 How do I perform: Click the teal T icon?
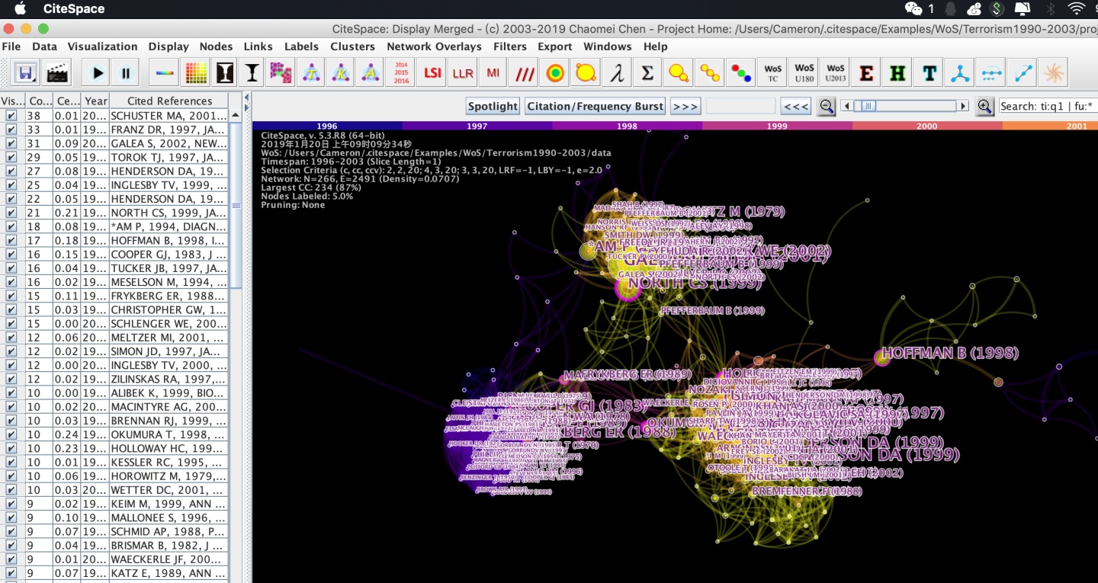pos(929,73)
